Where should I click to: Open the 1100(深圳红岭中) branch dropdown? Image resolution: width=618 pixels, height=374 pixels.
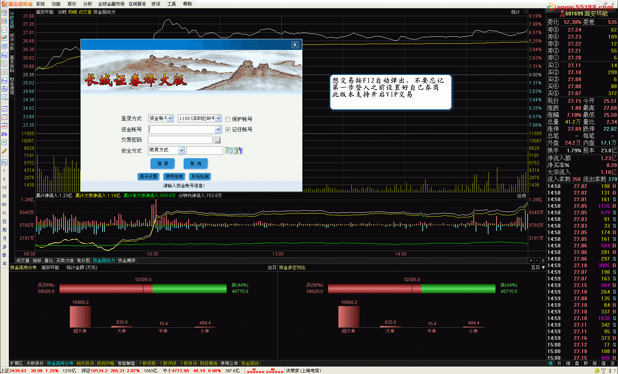(200, 118)
